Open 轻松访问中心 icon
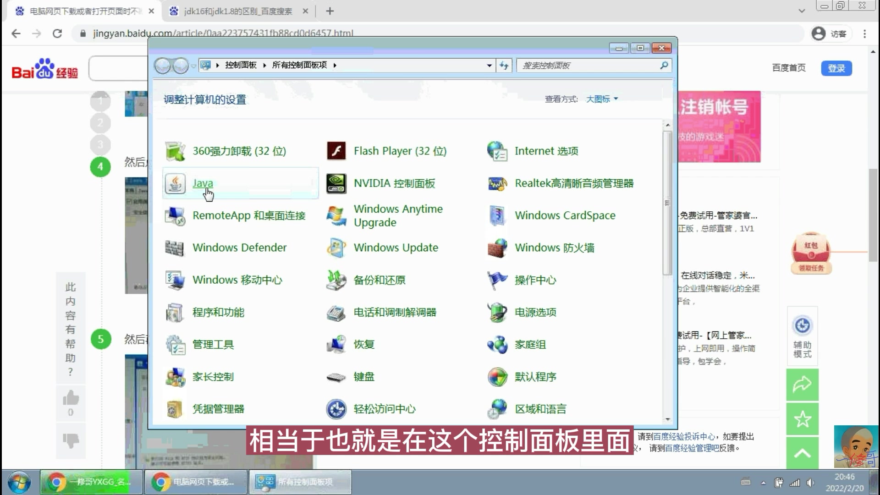 336,409
